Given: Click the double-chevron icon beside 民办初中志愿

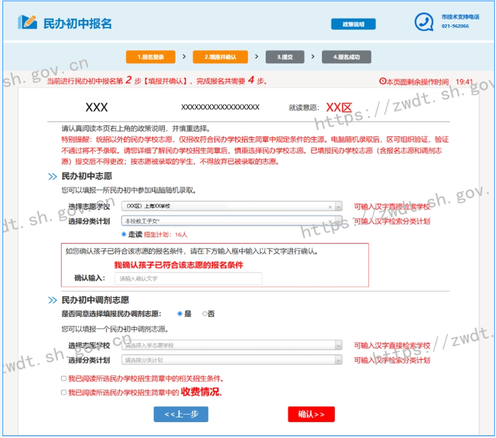Looking at the screenshot, I should 52,177.
